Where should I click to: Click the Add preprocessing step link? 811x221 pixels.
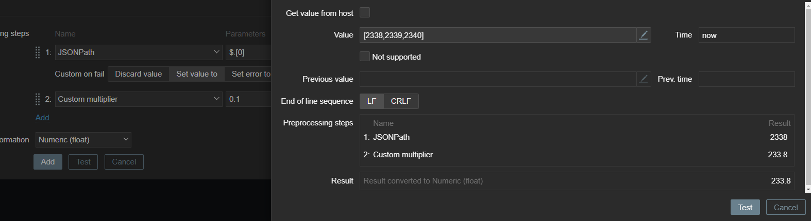pos(42,118)
